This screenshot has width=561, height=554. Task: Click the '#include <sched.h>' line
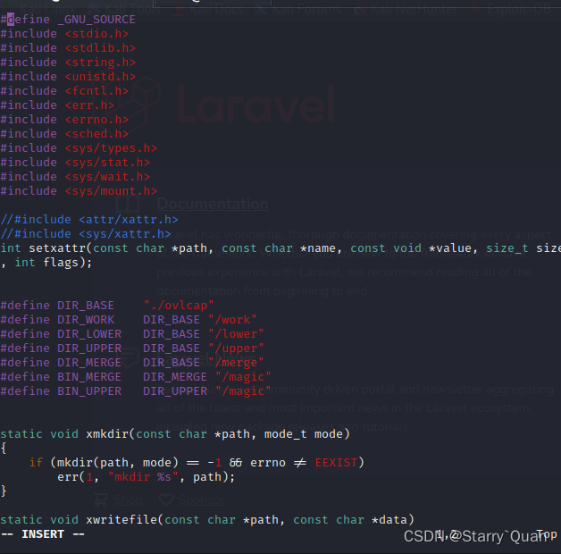(x=64, y=134)
